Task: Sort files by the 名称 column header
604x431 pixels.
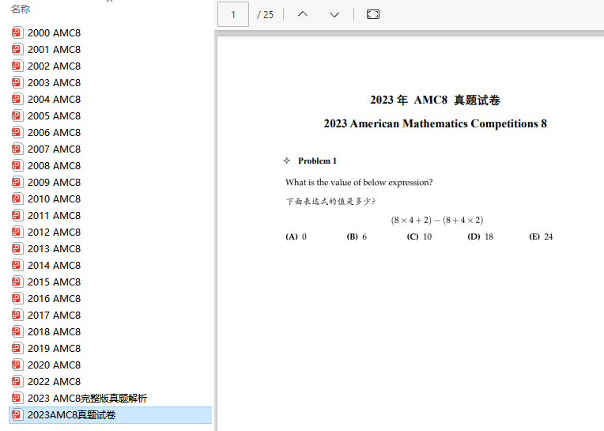Action: 21,9
